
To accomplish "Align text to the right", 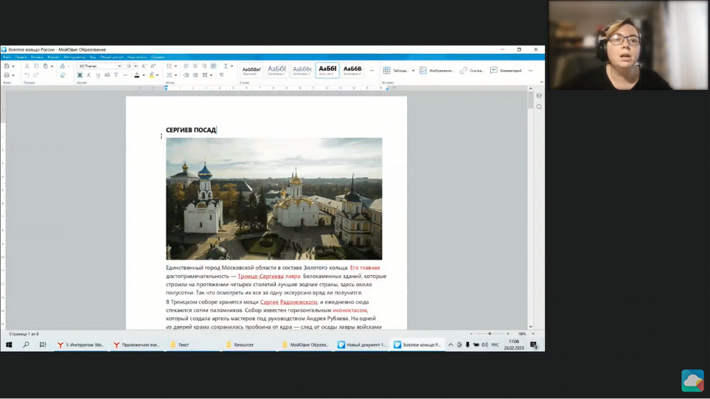I will pyautogui.click(x=205, y=66).
